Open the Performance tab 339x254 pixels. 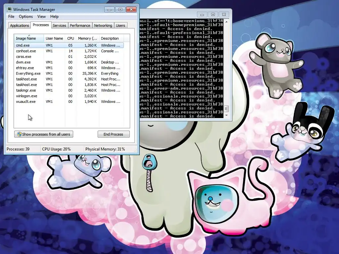pos(80,25)
